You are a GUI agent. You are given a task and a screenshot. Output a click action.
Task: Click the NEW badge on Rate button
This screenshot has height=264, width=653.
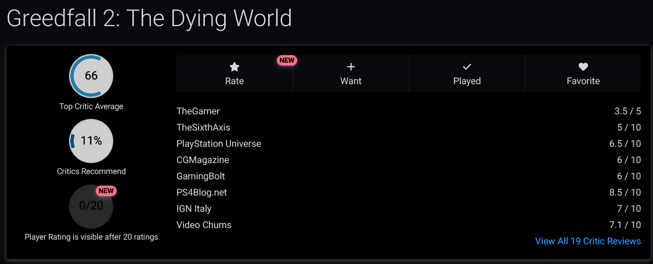pyautogui.click(x=287, y=60)
